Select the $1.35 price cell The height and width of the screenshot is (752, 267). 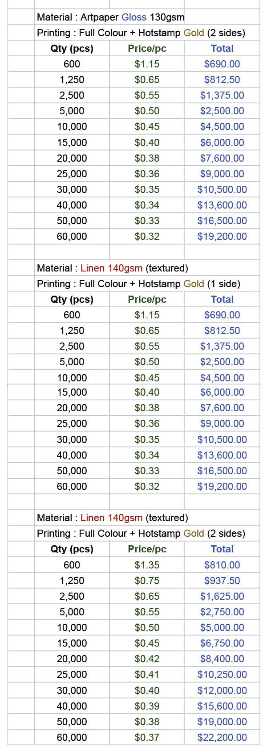tap(147, 565)
